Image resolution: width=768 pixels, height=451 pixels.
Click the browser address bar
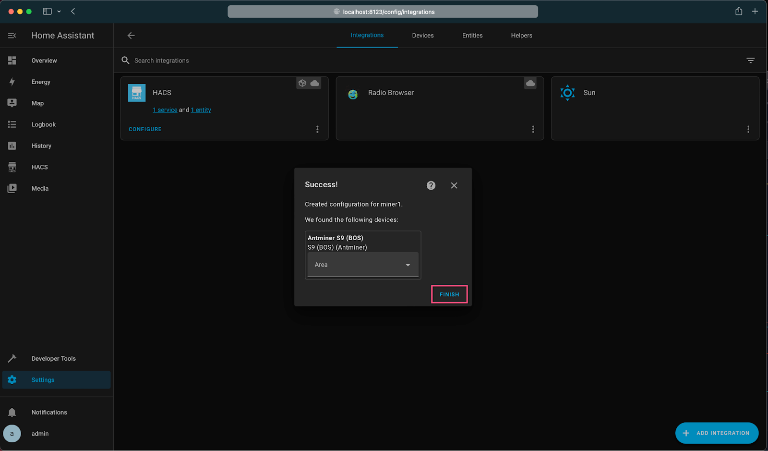coord(383,12)
